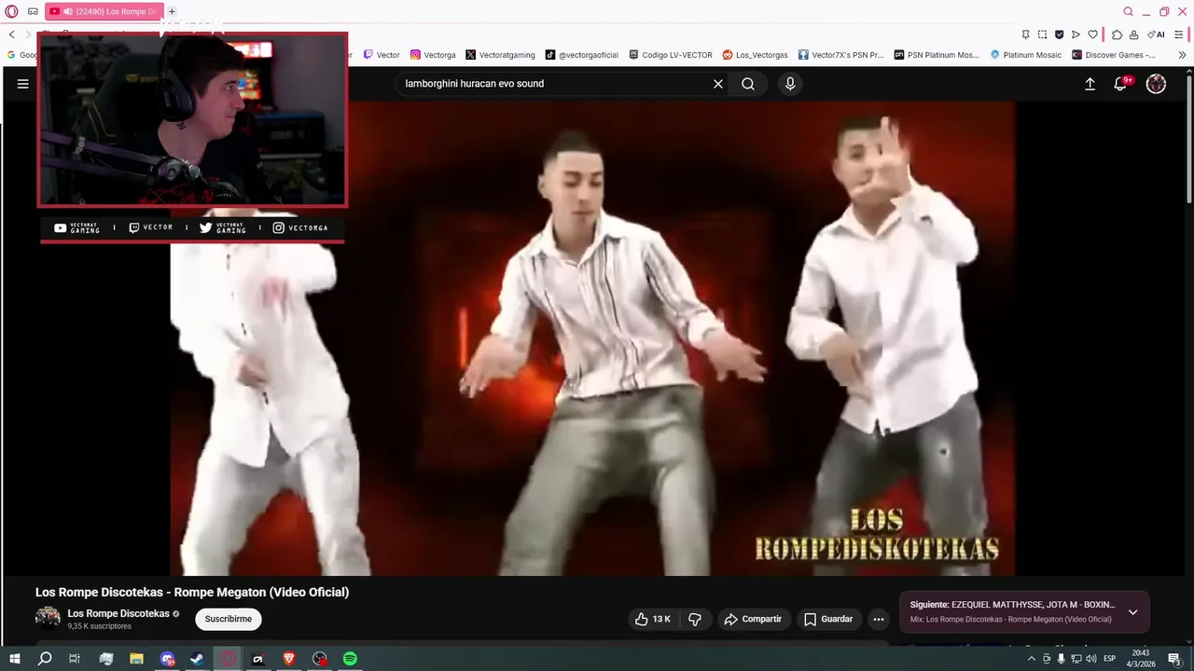Open the Opera account profile icon
Screen dimensions: 1194x671
[1133, 34]
